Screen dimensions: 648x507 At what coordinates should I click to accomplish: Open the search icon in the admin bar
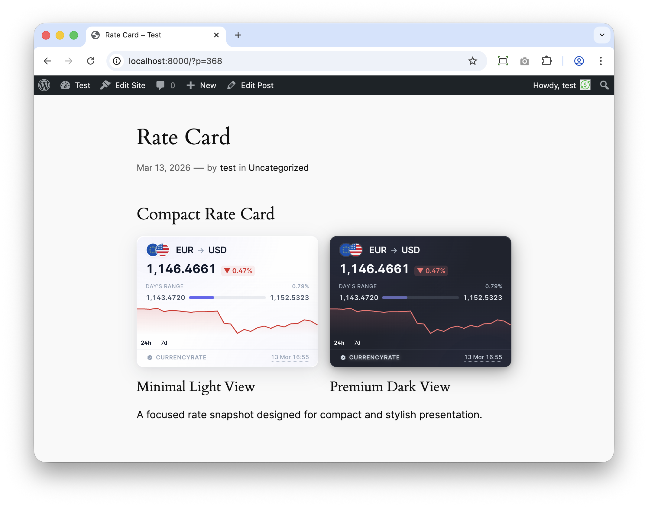[x=604, y=85]
